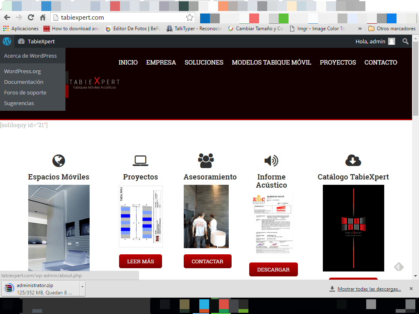The image size is (419, 314).
Task: Click the group icon above Asesoramiento
Action: (x=206, y=160)
